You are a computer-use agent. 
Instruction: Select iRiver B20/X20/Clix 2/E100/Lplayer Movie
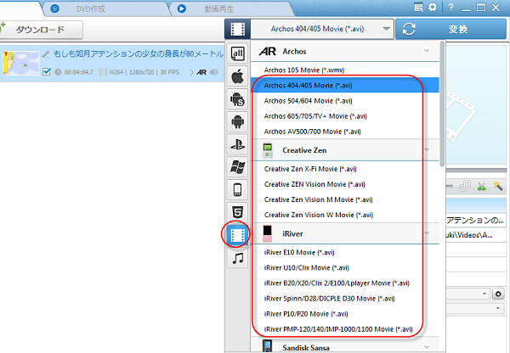345,283
